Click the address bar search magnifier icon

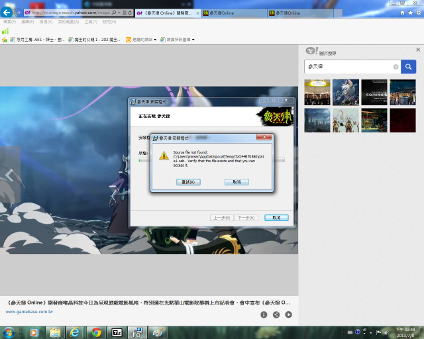coord(114,13)
